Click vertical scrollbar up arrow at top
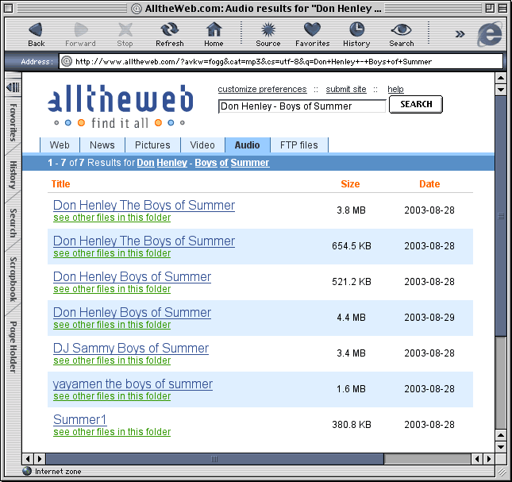The width and height of the screenshot is (512, 482). coord(501,78)
